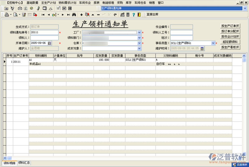Click the 直接出库 toolbar button
Screen dimensions: 249x167
click(153, 15)
